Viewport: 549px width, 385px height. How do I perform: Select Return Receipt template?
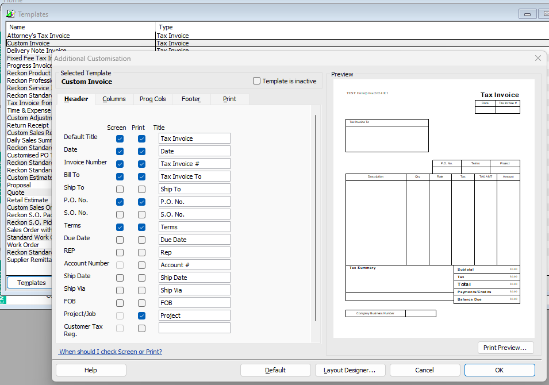coord(28,125)
